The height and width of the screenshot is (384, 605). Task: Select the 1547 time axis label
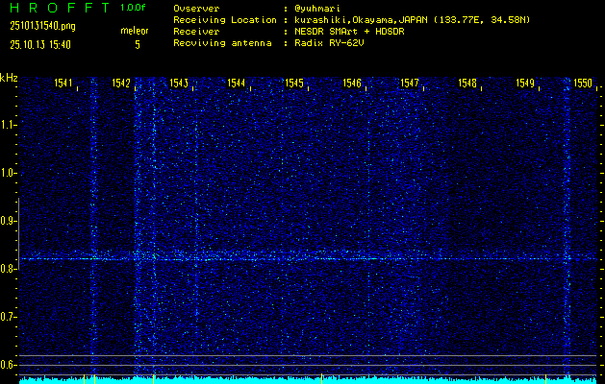[x=410, y=83]
